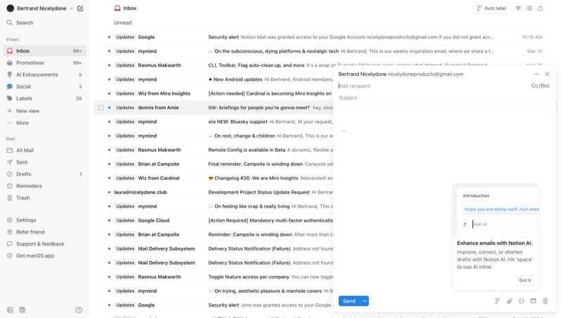562x318 pixels.
Task: Click Get macOS app
Action: (44, 256)
